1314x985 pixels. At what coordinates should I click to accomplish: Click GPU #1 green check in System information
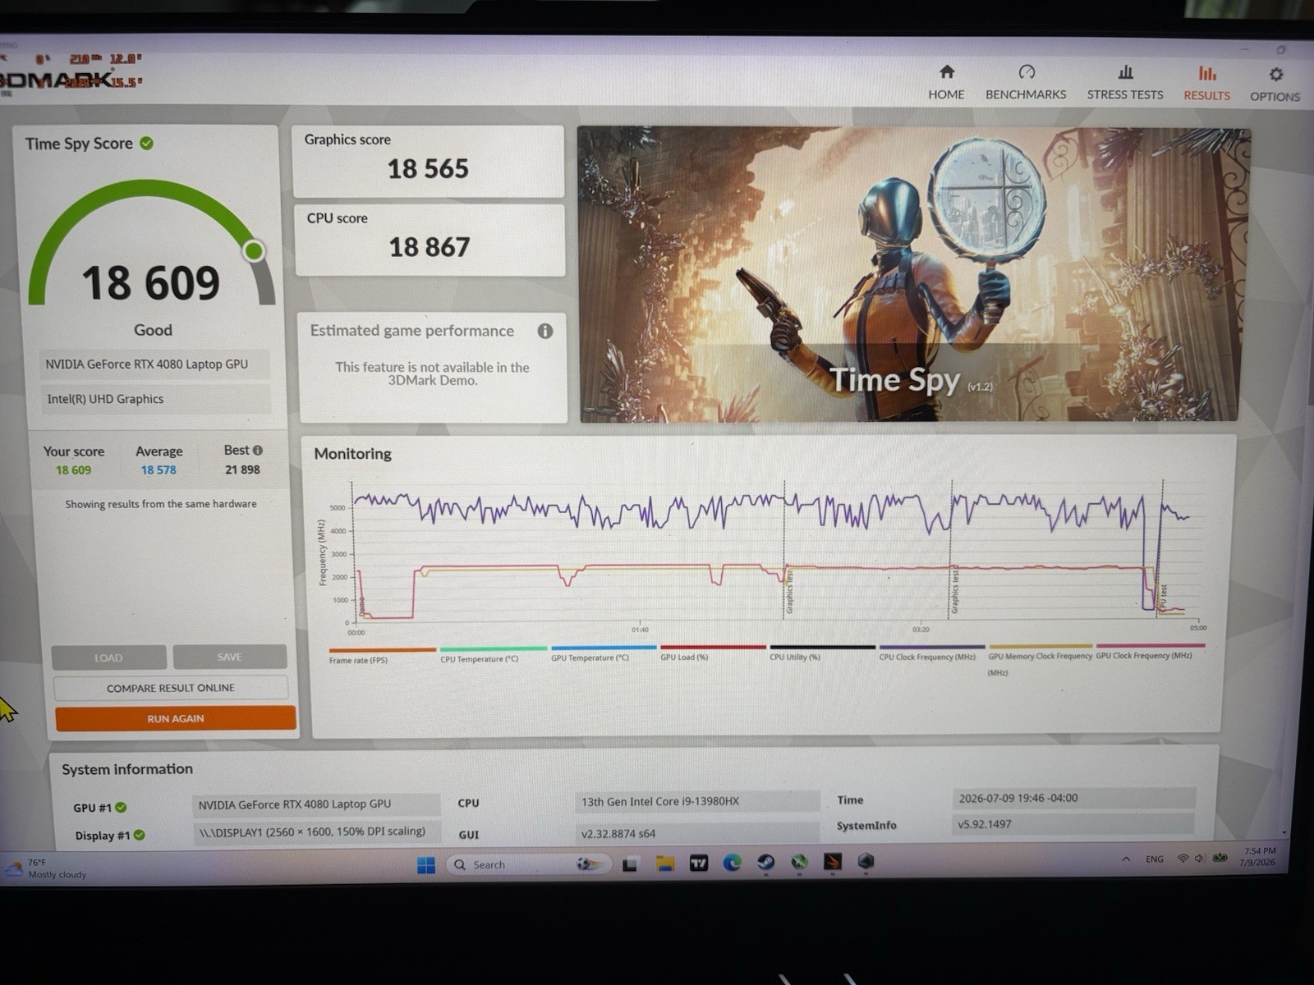click(122, 807)
